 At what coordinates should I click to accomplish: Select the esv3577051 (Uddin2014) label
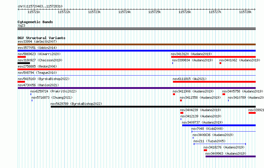37,48
